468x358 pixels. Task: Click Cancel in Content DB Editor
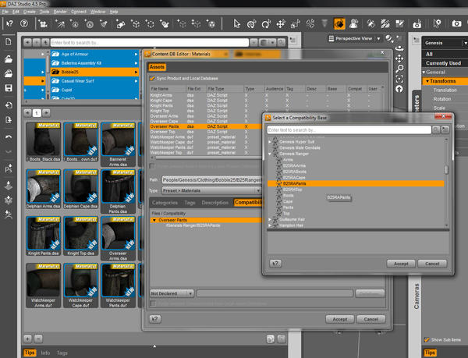(371, 319)
